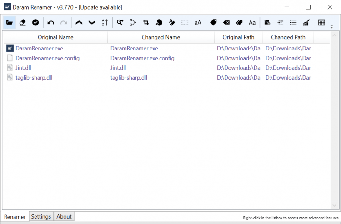The width and height of the screenshot is (341, 224).
Task: Click the list scrollbar up arrow
Action: click(334, 35)
